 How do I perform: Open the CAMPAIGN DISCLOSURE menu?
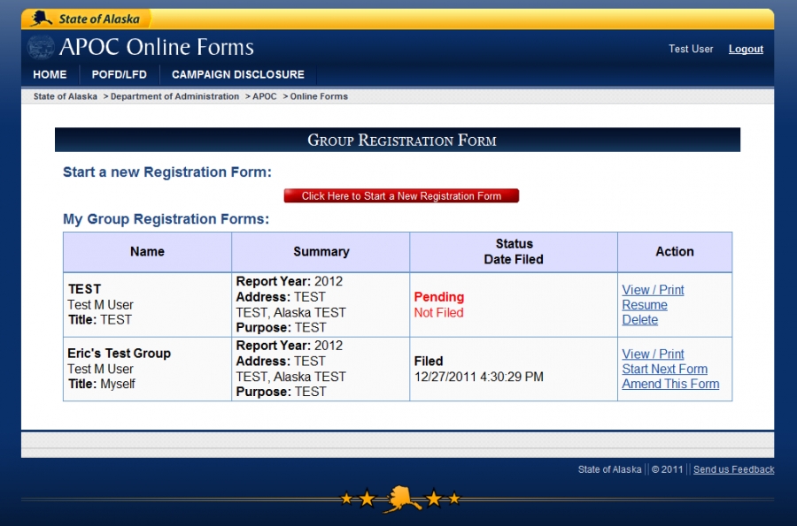(237, 75)
